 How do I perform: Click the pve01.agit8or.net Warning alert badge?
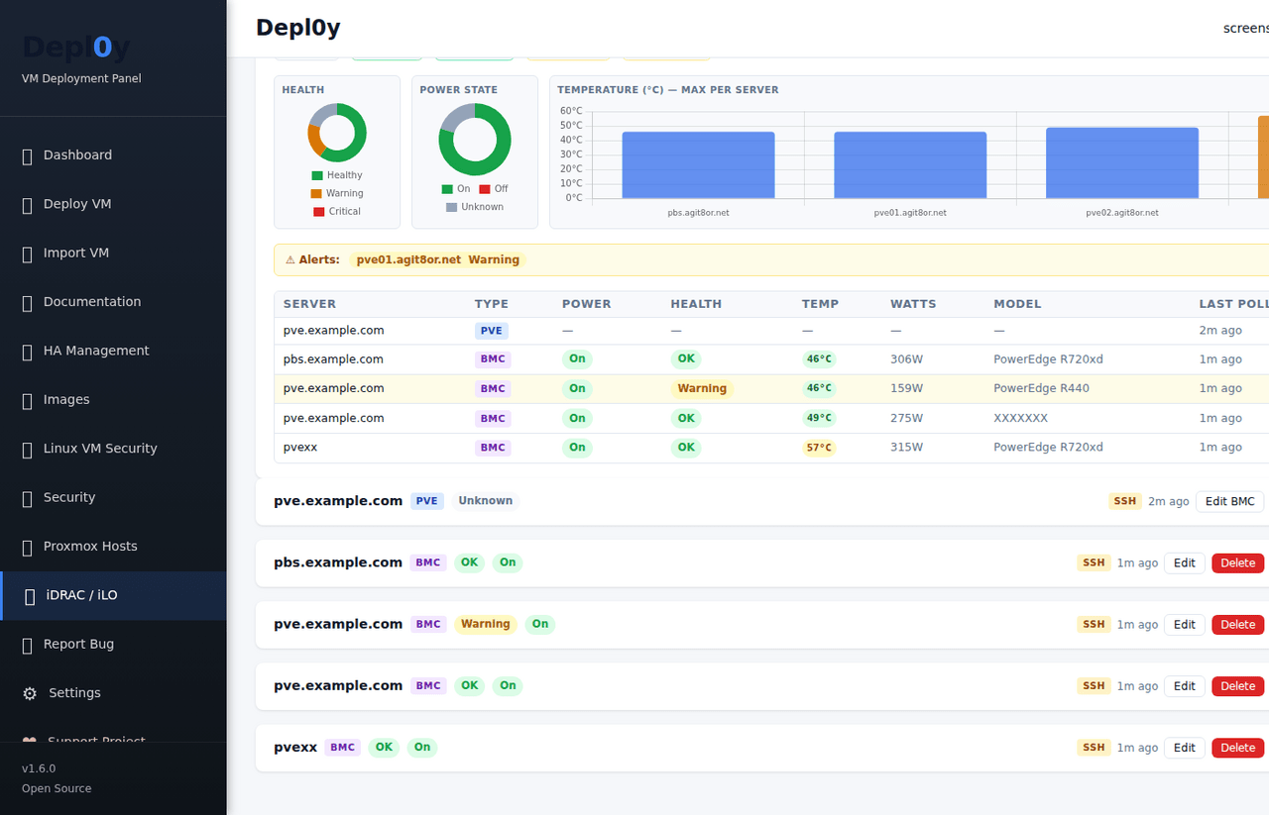[x=438, y=260]
